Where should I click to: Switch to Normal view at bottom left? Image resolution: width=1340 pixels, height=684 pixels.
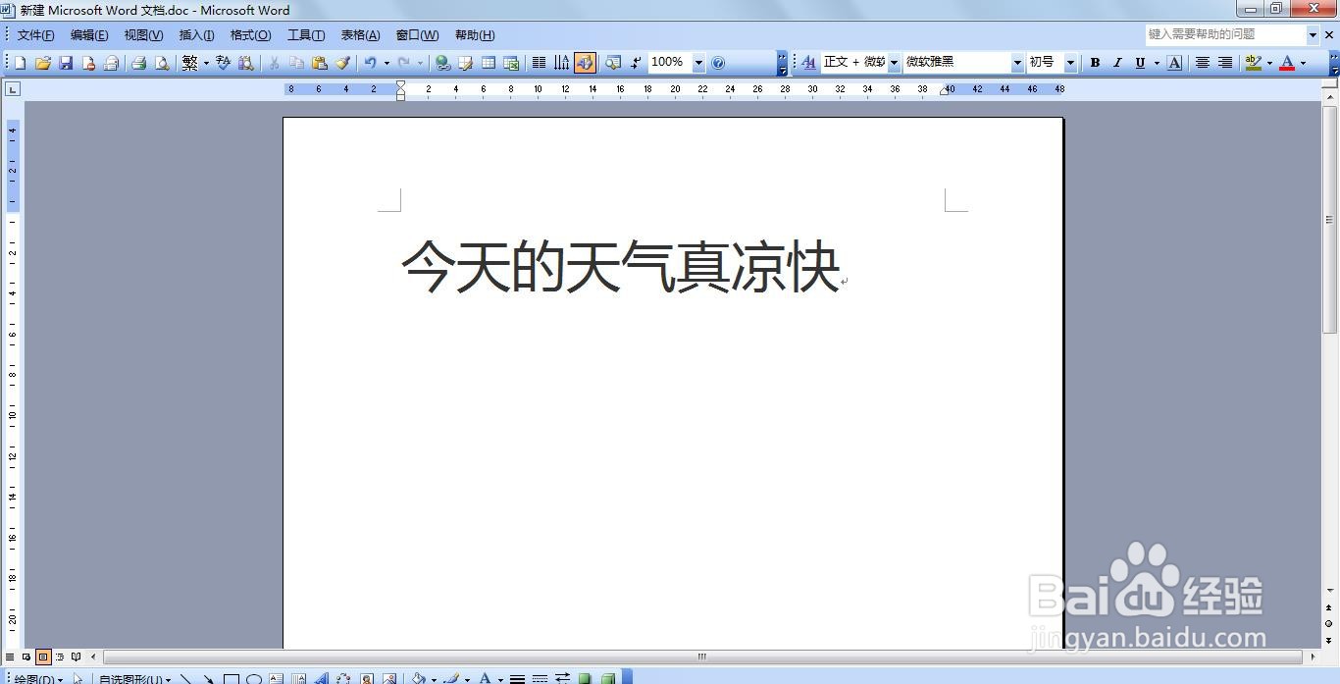tap(10, 657)
